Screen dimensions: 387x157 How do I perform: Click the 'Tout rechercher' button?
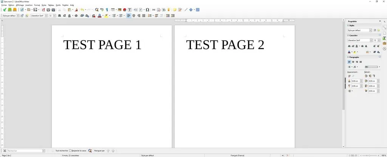pyautogui.click(x=62, y=151)
